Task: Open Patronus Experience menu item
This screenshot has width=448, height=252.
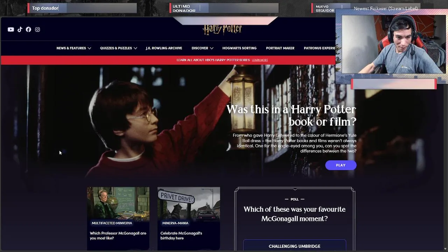Action: 320,48
